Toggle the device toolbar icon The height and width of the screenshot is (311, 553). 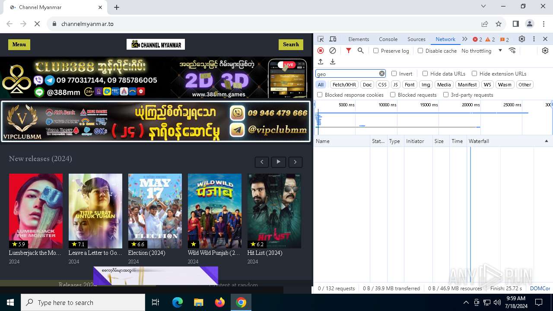pos(333,39)
